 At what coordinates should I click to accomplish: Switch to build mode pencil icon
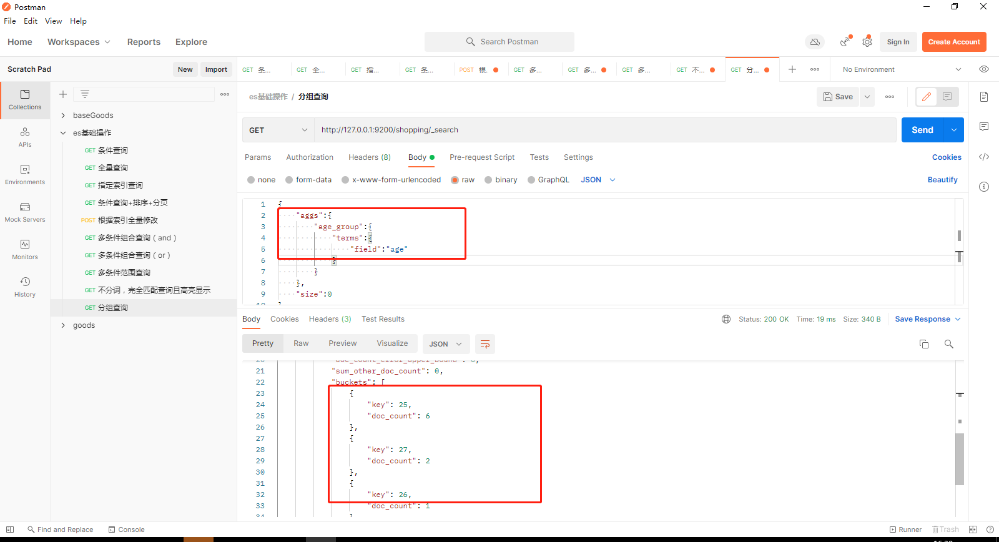(927, 97)
